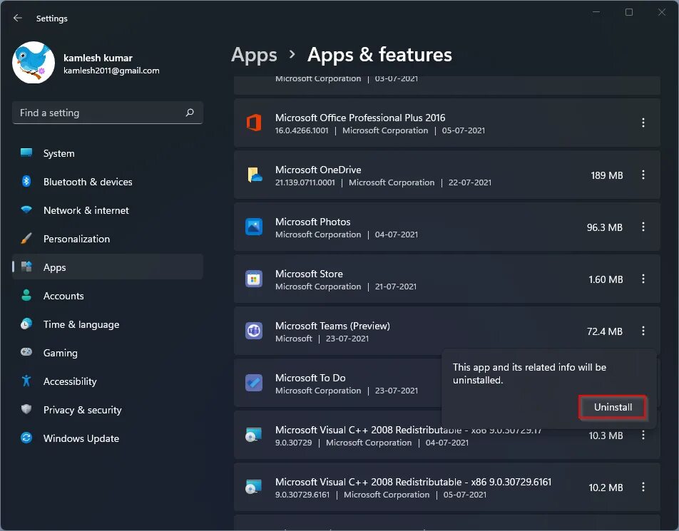Screen dimensions: 679x531
Task: Click the Microsoft Photos app icon
Action: point(254,227)
